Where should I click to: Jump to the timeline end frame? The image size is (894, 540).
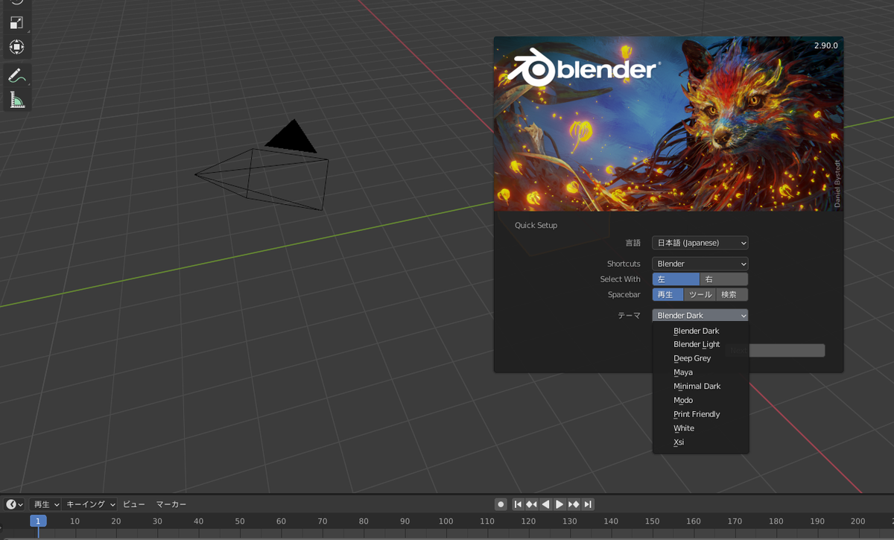tap(588, 504)
